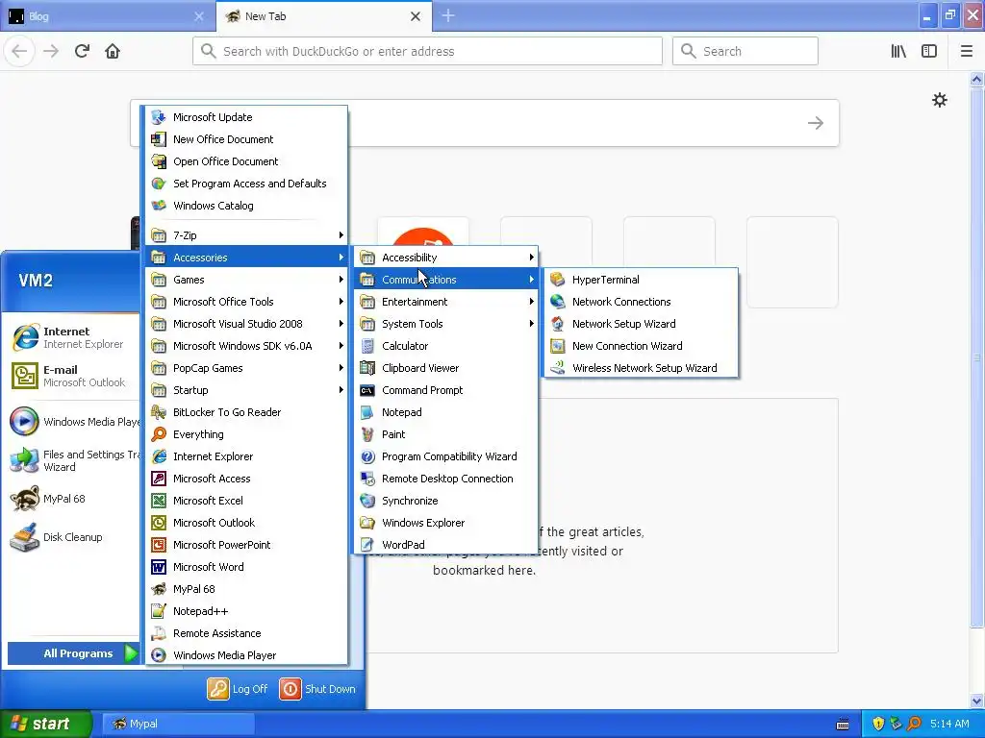985x738 pixels.
Task: Open the Windows Explorer icon in Accessories
Action: coord(367,523)
